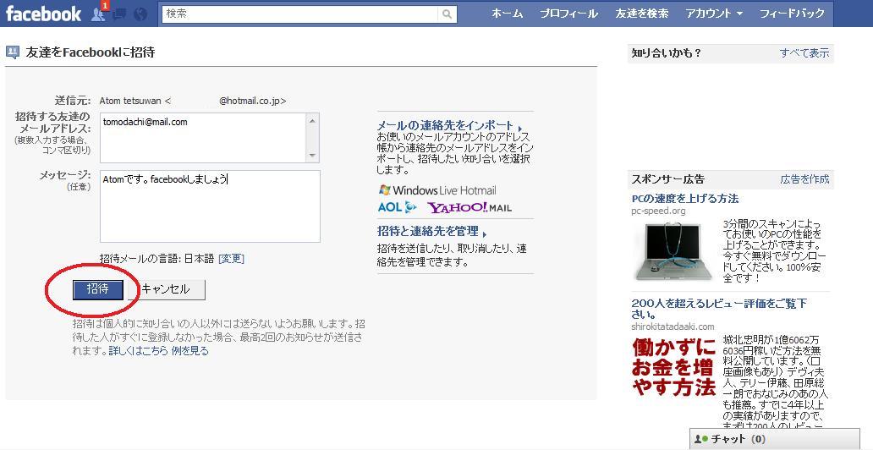Screen dimensions: 873x450
Task: Click すべて表示 next to 知り合いかも？
Action: click(804, 53)
